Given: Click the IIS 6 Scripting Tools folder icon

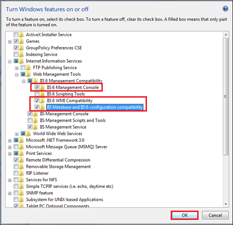Looking at the screenshot, I should point(42,94).
